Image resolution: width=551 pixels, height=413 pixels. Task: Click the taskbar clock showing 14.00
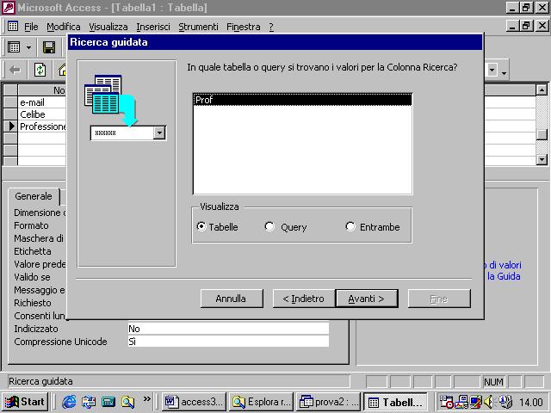pos(530,402)
